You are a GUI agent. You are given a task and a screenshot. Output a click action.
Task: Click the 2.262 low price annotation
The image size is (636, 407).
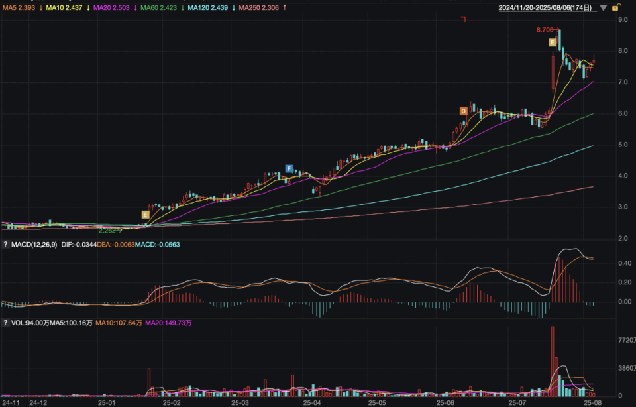pyautogui.click(x=107, y=231)
